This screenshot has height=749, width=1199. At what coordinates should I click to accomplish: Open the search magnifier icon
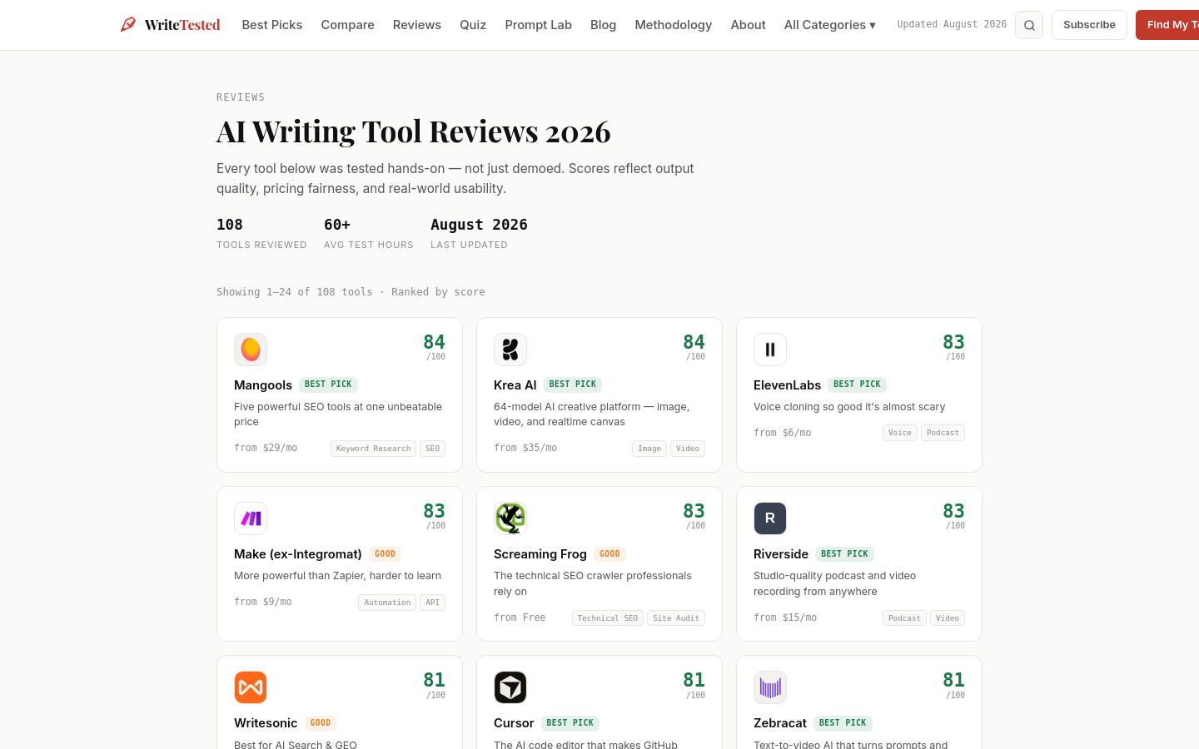[1029, 25]
